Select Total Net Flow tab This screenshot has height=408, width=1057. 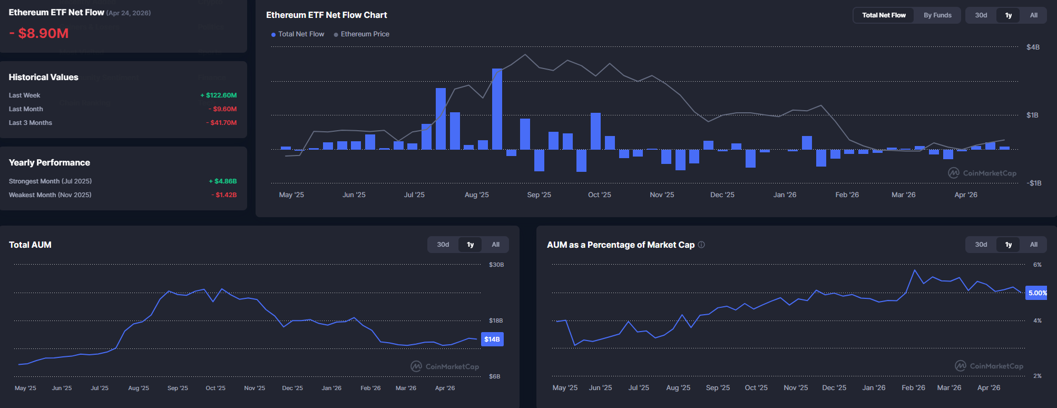tap(884, 15)
